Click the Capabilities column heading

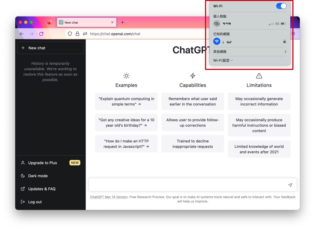[x=193, y=85]
